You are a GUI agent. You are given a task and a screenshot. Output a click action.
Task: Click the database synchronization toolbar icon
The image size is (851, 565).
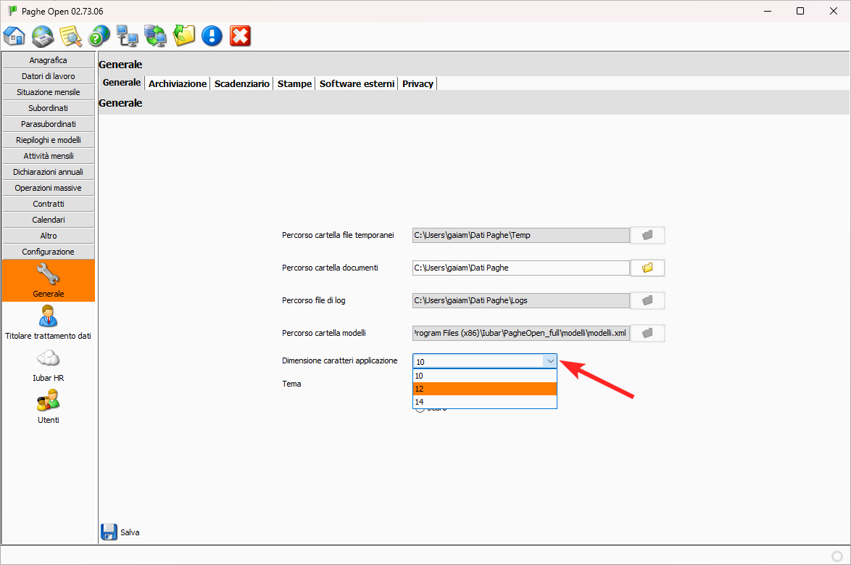pos(155,36)
